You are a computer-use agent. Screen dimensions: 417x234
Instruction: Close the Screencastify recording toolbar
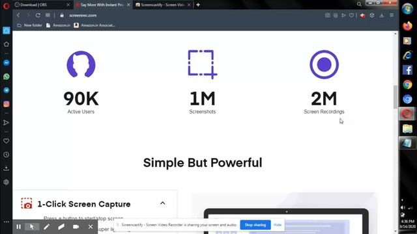(x=91, y=227)
